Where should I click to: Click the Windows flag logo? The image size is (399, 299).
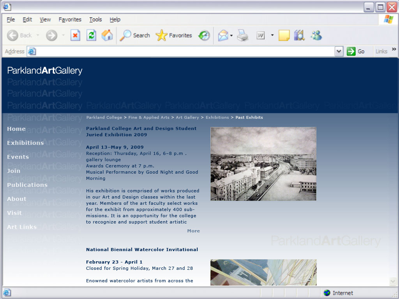[388, 19]
